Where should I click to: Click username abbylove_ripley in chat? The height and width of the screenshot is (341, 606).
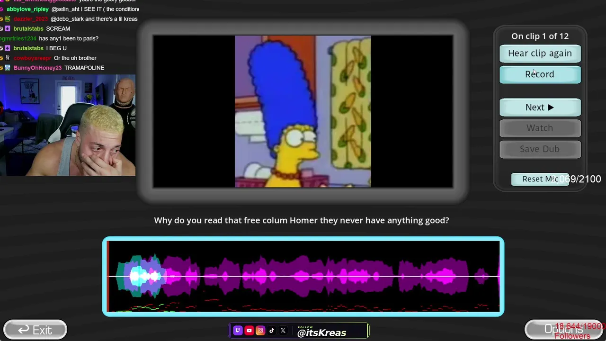tap(27, 9)
